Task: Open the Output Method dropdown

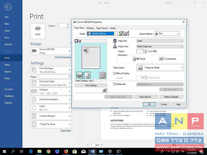Action: 167,34
